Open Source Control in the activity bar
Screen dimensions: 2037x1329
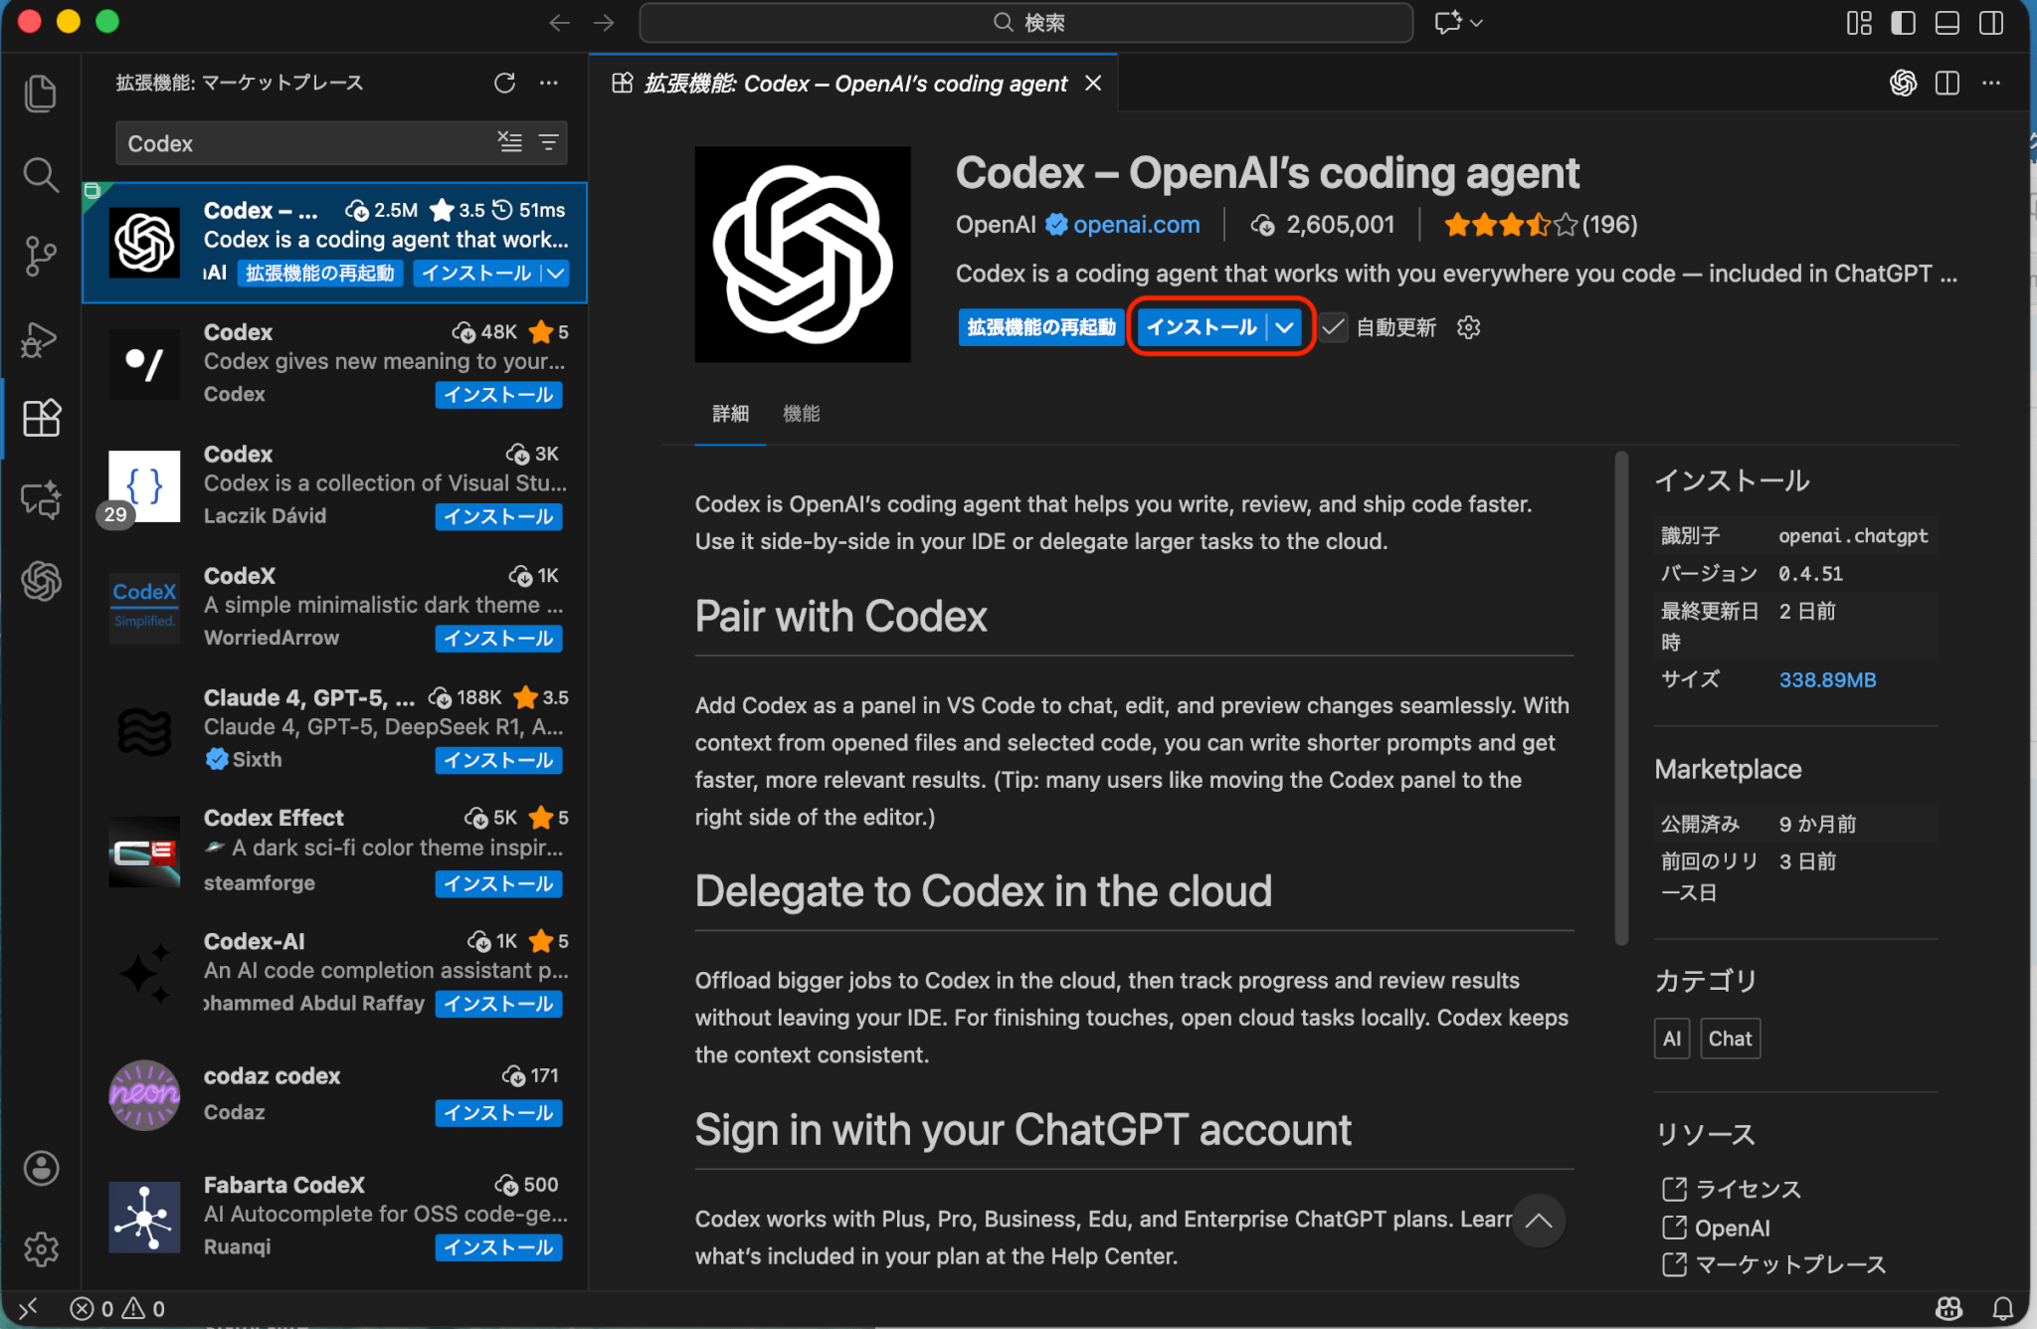pos(40,256)
